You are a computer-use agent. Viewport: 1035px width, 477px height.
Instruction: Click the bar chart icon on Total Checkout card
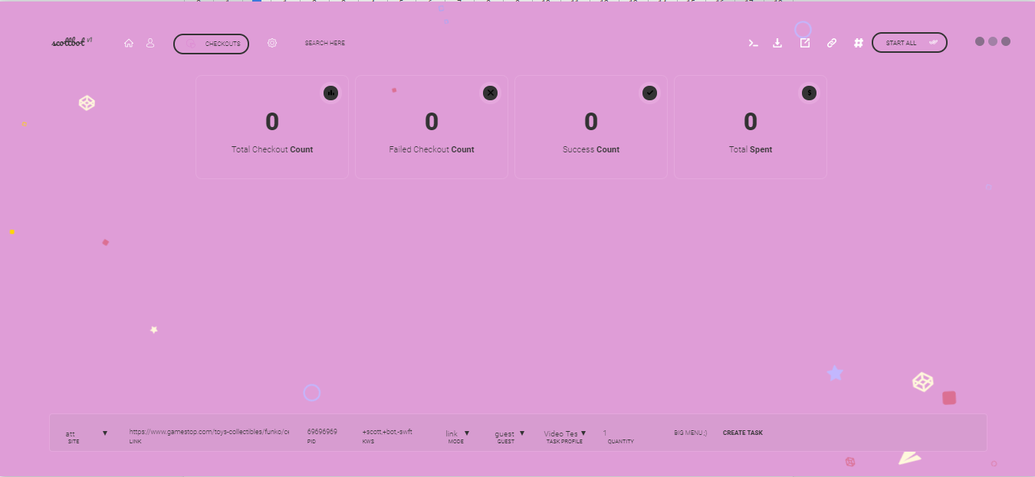point(331,93)
